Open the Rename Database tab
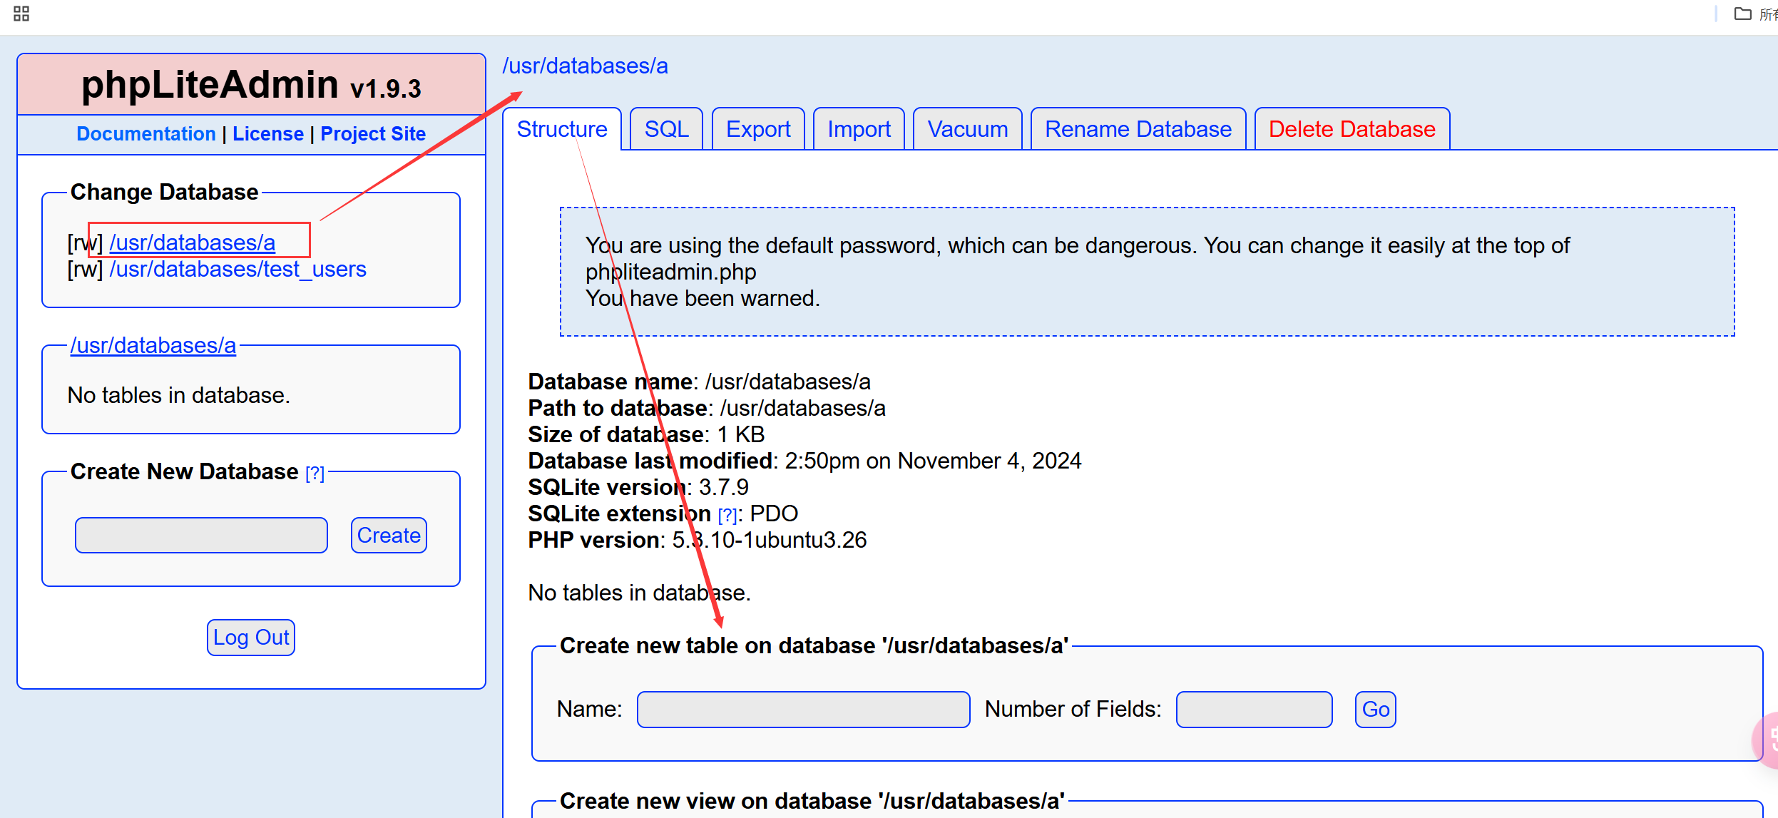The height and width of the screenshot is (818, 1778). pos(1138,129)
